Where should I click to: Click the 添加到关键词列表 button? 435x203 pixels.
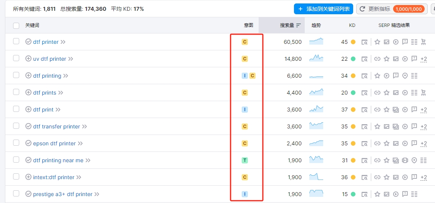point(324,9)
